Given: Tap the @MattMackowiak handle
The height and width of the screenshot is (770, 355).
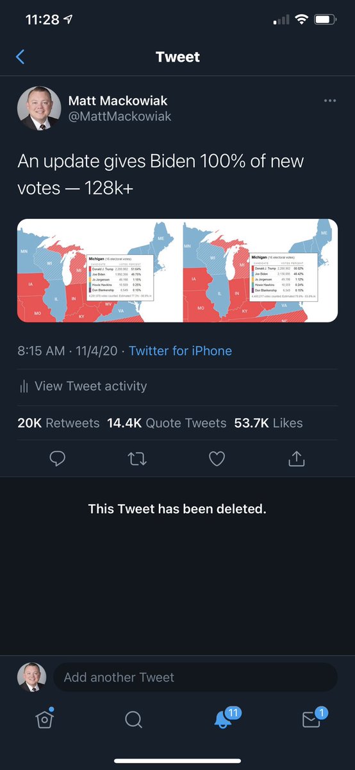Looking at the screenshot, I should click(120, 117).
